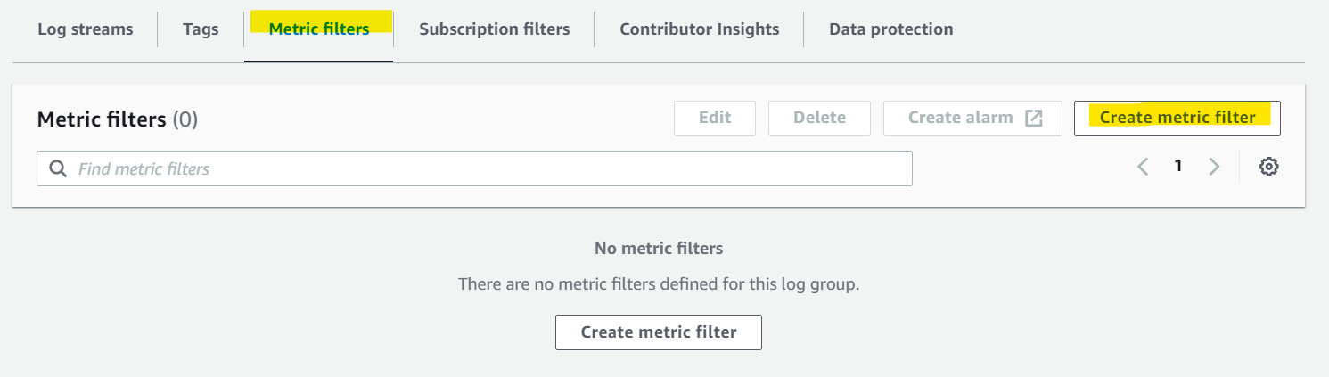Click the No metric filters message text
The image size is (1329, 377).
tap(659, 249)
